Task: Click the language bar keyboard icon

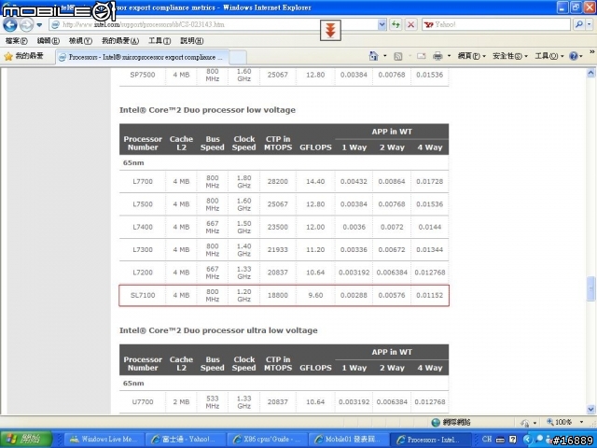Action: point(500,440)
